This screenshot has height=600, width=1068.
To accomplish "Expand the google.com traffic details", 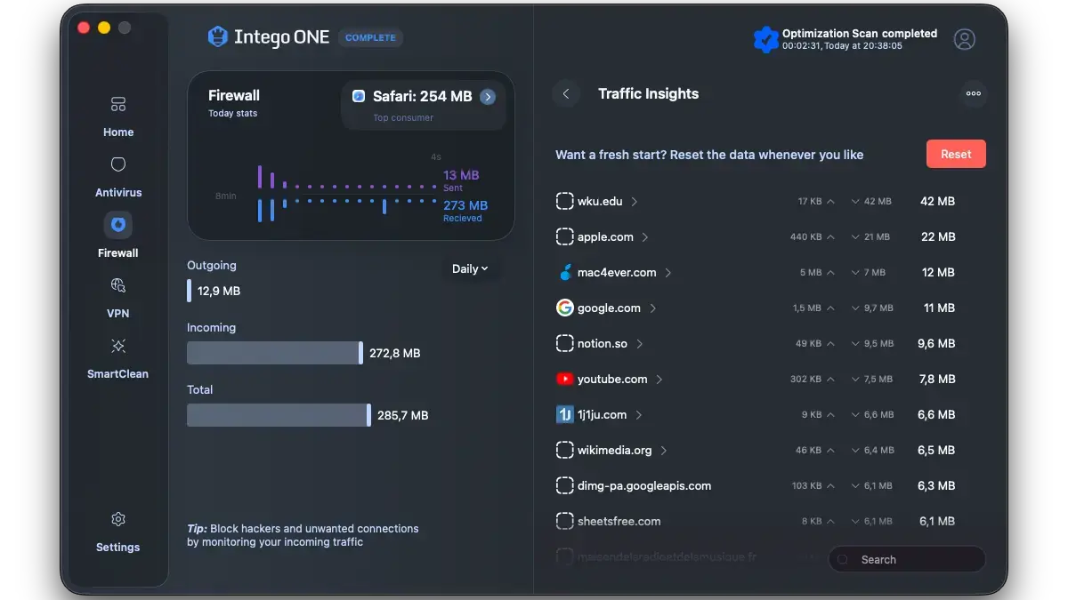I will pos(652,308).
